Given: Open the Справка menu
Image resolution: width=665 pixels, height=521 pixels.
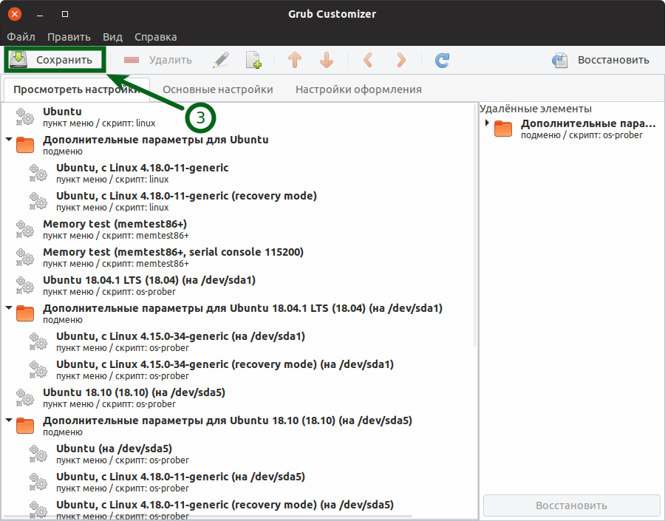Looking at the screenshot, I should point(156,37).
